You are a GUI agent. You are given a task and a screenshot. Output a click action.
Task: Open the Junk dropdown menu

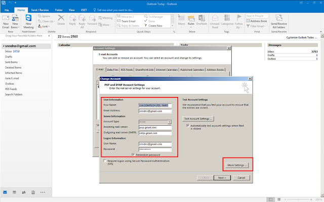pos(44,26)
